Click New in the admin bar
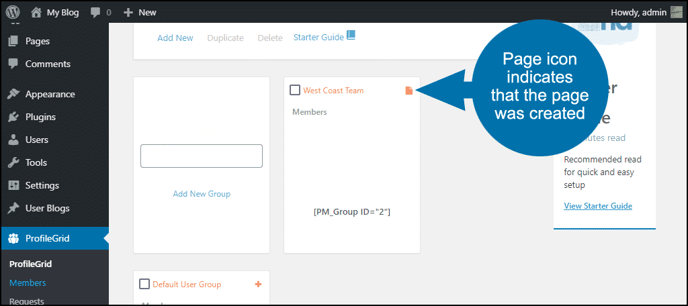This screenshot has height=306, width=688. (147, 13)
